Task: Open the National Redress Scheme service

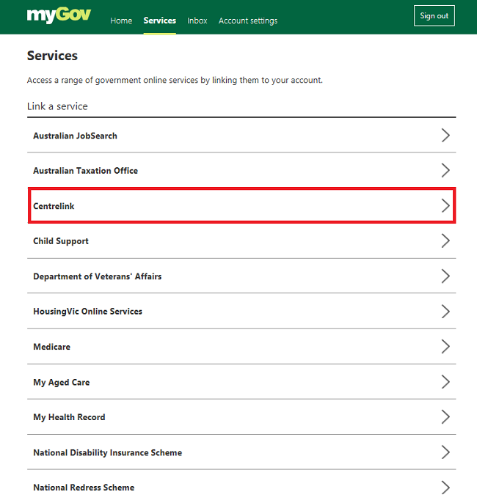Action: click(241, 485)
